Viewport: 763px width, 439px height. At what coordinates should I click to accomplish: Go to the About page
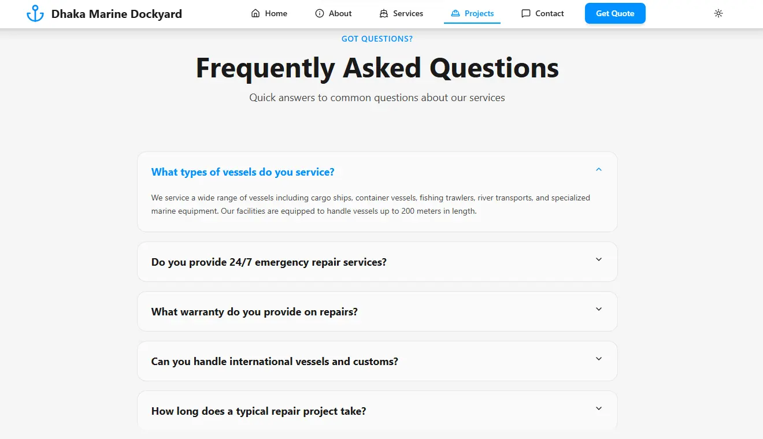[340, 13]
